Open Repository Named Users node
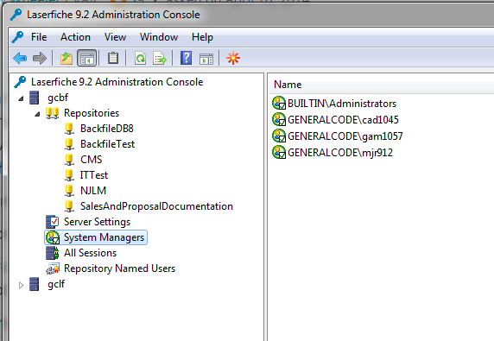The image size is (494, 341). pyautogui.click(x=119, y=268)
